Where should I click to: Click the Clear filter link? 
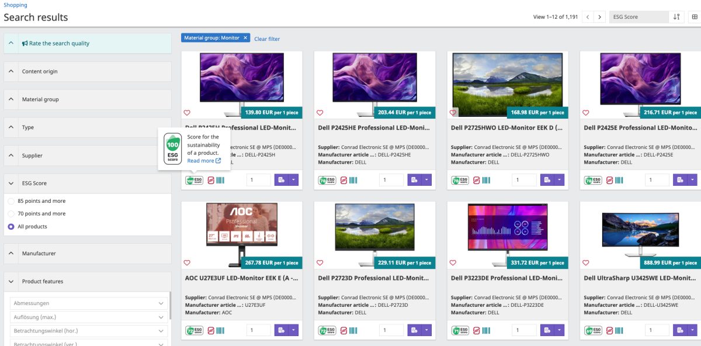267,39
